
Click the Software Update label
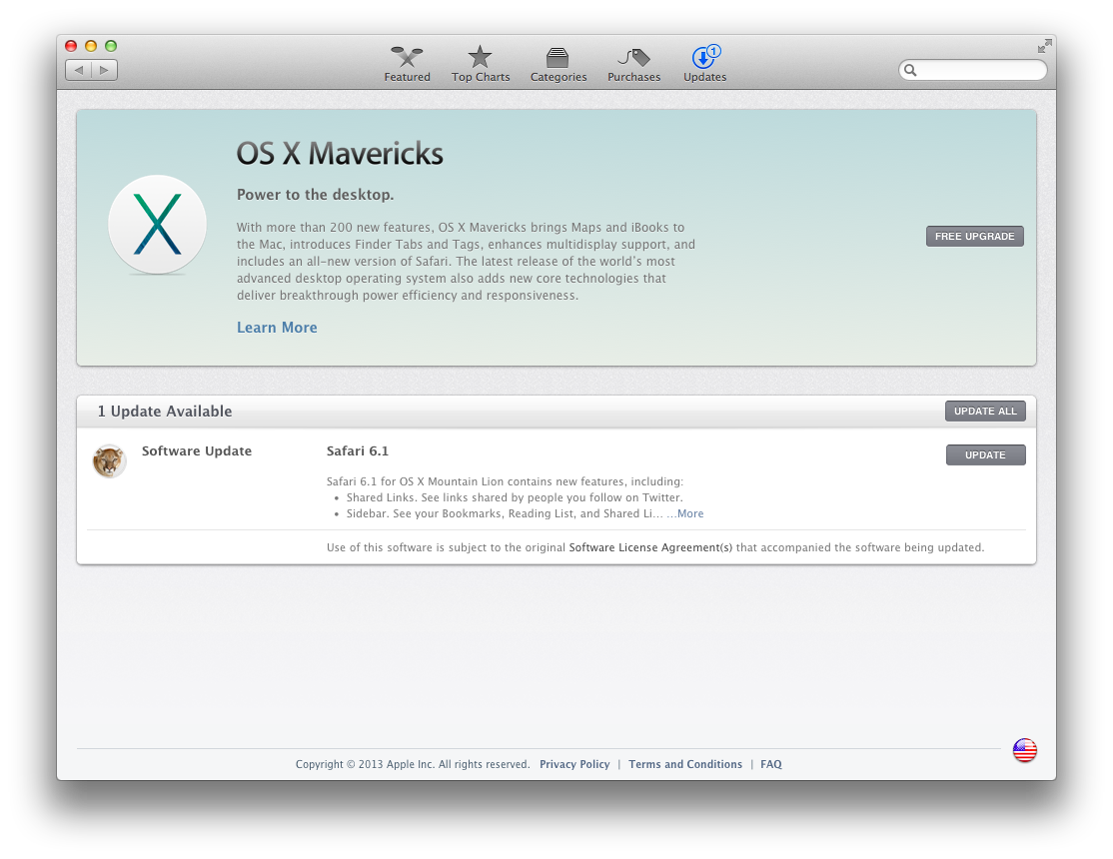[x=197, y=450]
